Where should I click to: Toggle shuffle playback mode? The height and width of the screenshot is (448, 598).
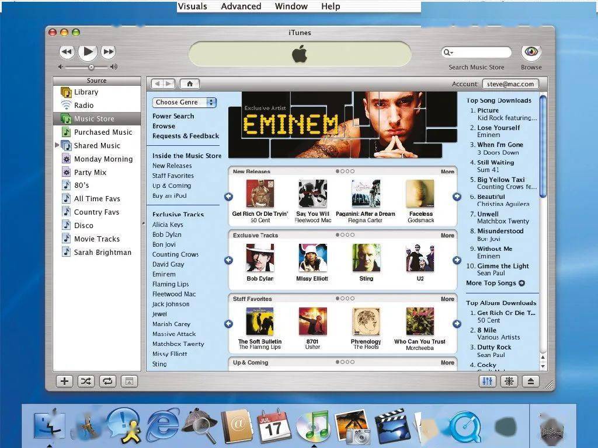[x=86, y=381]
